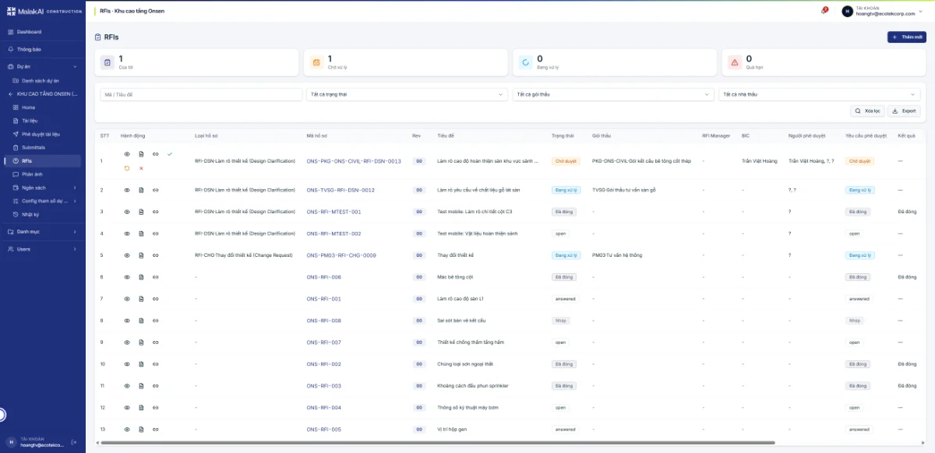The width and height of the screenshot is (935, 453).
Task: Open record link ONS-RFI-MTEST-001
Action: (x=334, y=212)
